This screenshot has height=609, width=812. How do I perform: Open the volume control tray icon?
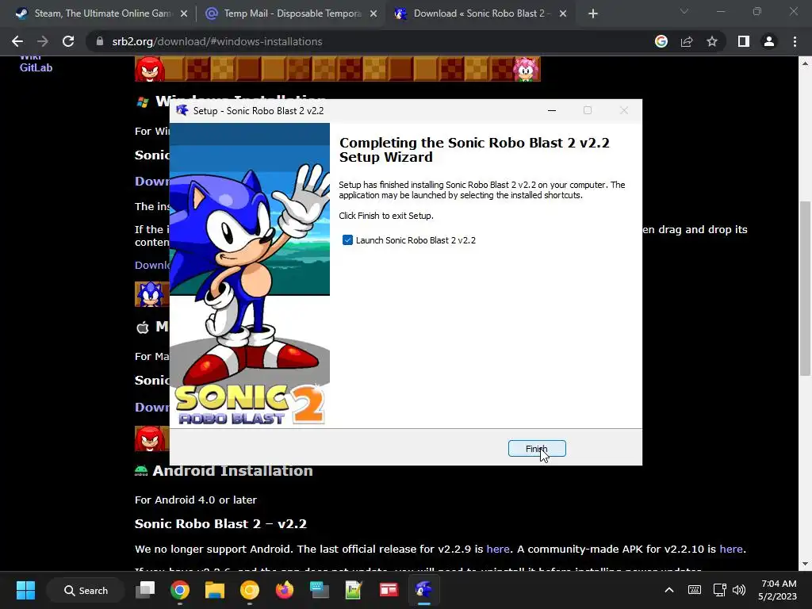[739, 590]
